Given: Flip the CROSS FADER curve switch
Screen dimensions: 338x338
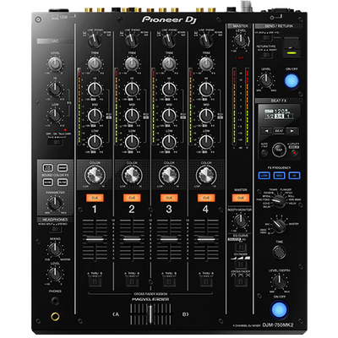Looking at the screenshot, I should [241, 282].
